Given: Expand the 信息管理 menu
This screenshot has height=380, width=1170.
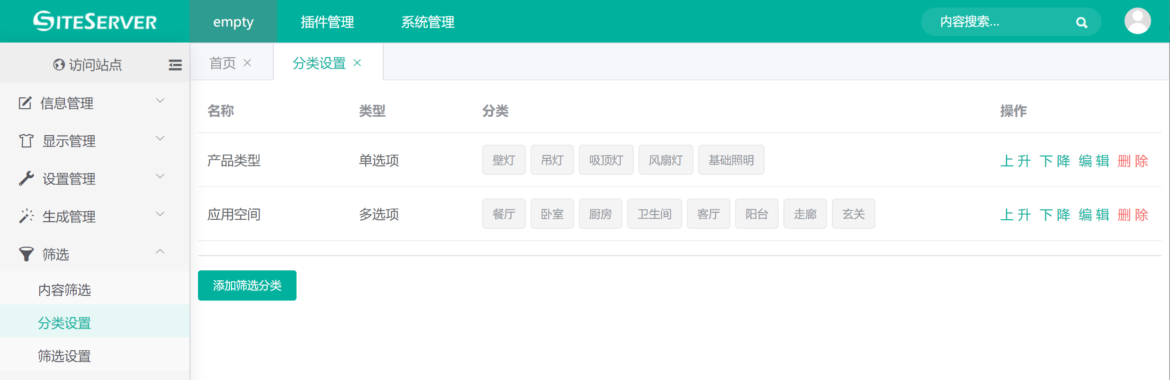Looking at the screenshot, I should point(66,103).
